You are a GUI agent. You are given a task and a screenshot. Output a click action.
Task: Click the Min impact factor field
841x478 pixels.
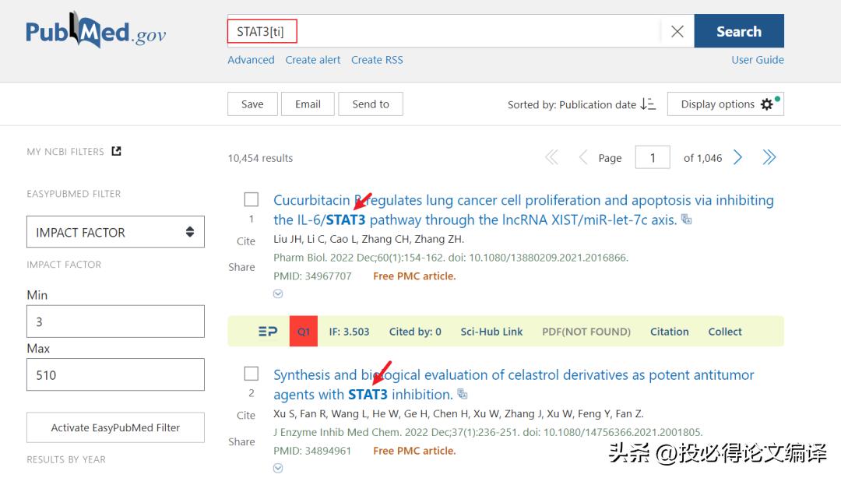coord(115,322)
